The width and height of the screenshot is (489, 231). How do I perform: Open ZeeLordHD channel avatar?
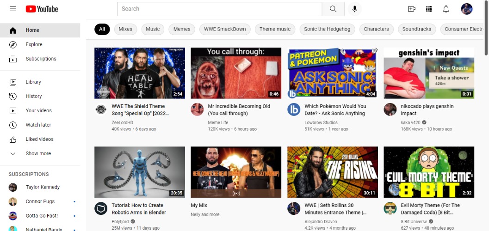[101, 109]
